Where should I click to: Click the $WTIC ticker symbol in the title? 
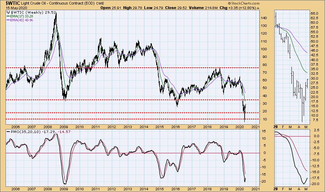coord(13,3)
